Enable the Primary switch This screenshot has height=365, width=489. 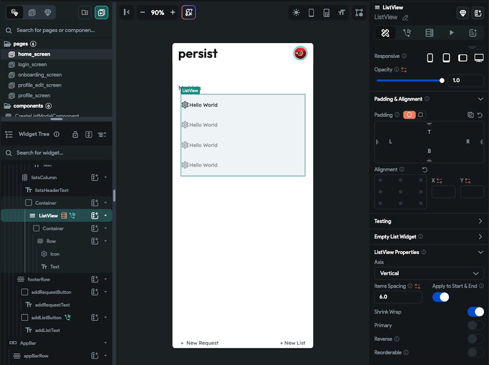point(476,325)
